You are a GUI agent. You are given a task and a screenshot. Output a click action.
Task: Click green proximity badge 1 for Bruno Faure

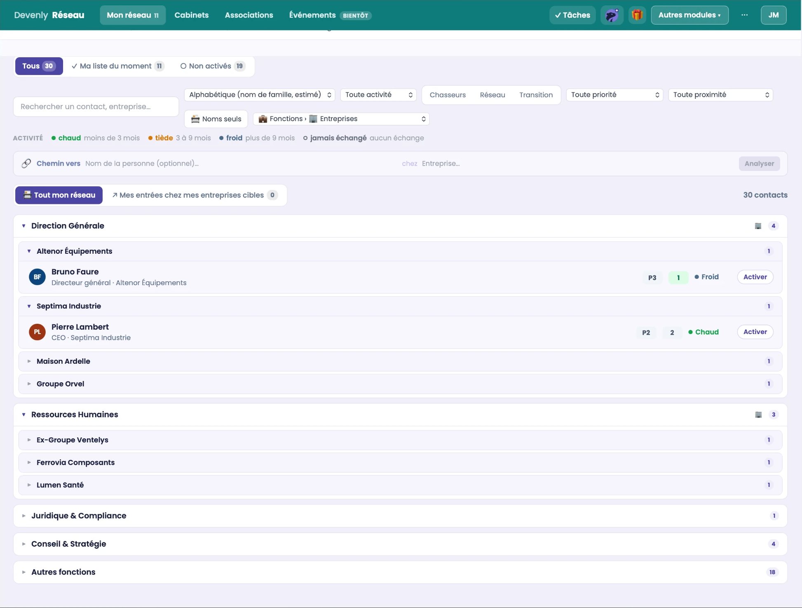[x=678, y=278]
